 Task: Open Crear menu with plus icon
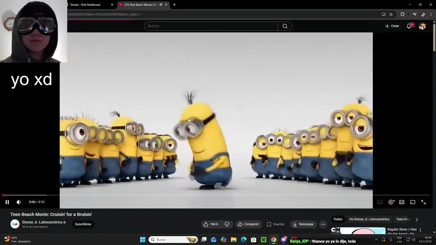click(x=392, y=26)
